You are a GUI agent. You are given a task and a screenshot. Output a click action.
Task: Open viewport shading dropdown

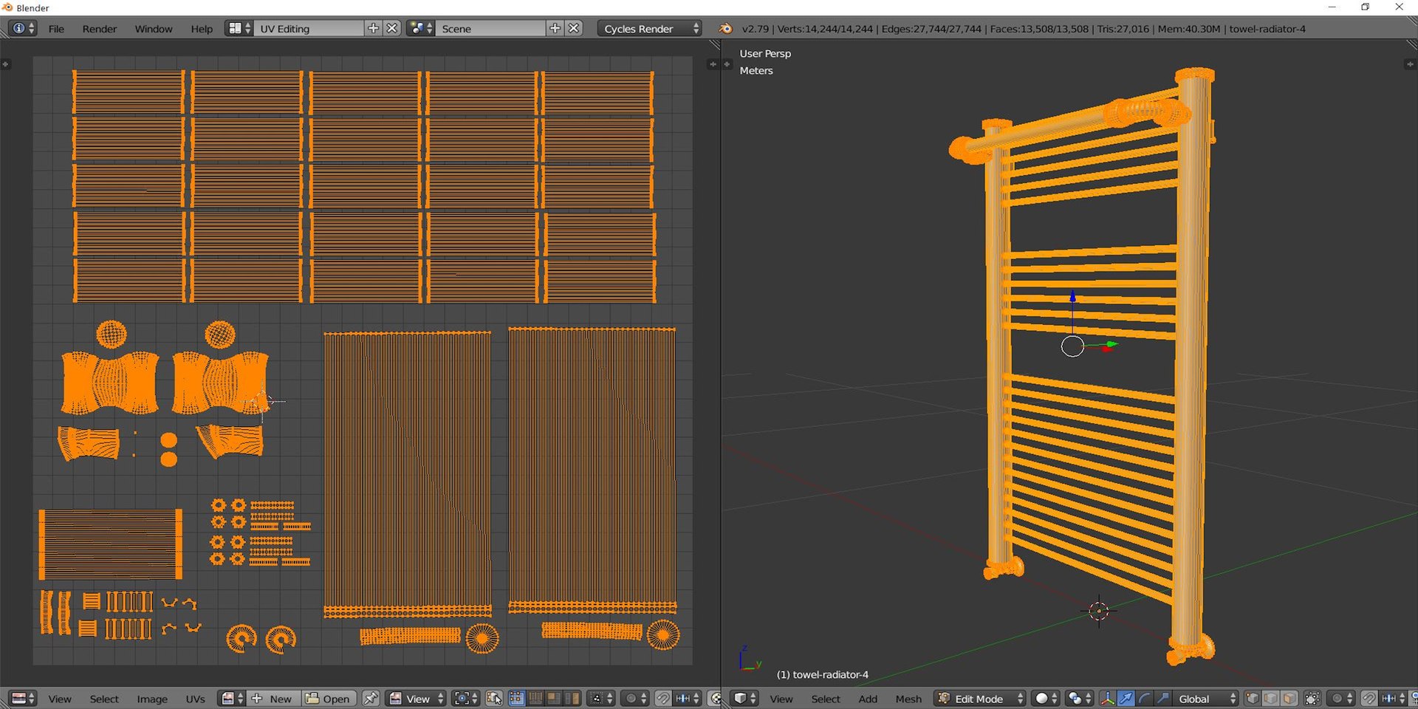coord(1045,699)
